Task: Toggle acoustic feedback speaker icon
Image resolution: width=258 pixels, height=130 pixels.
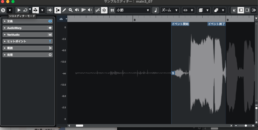Action: coord(50,10)
